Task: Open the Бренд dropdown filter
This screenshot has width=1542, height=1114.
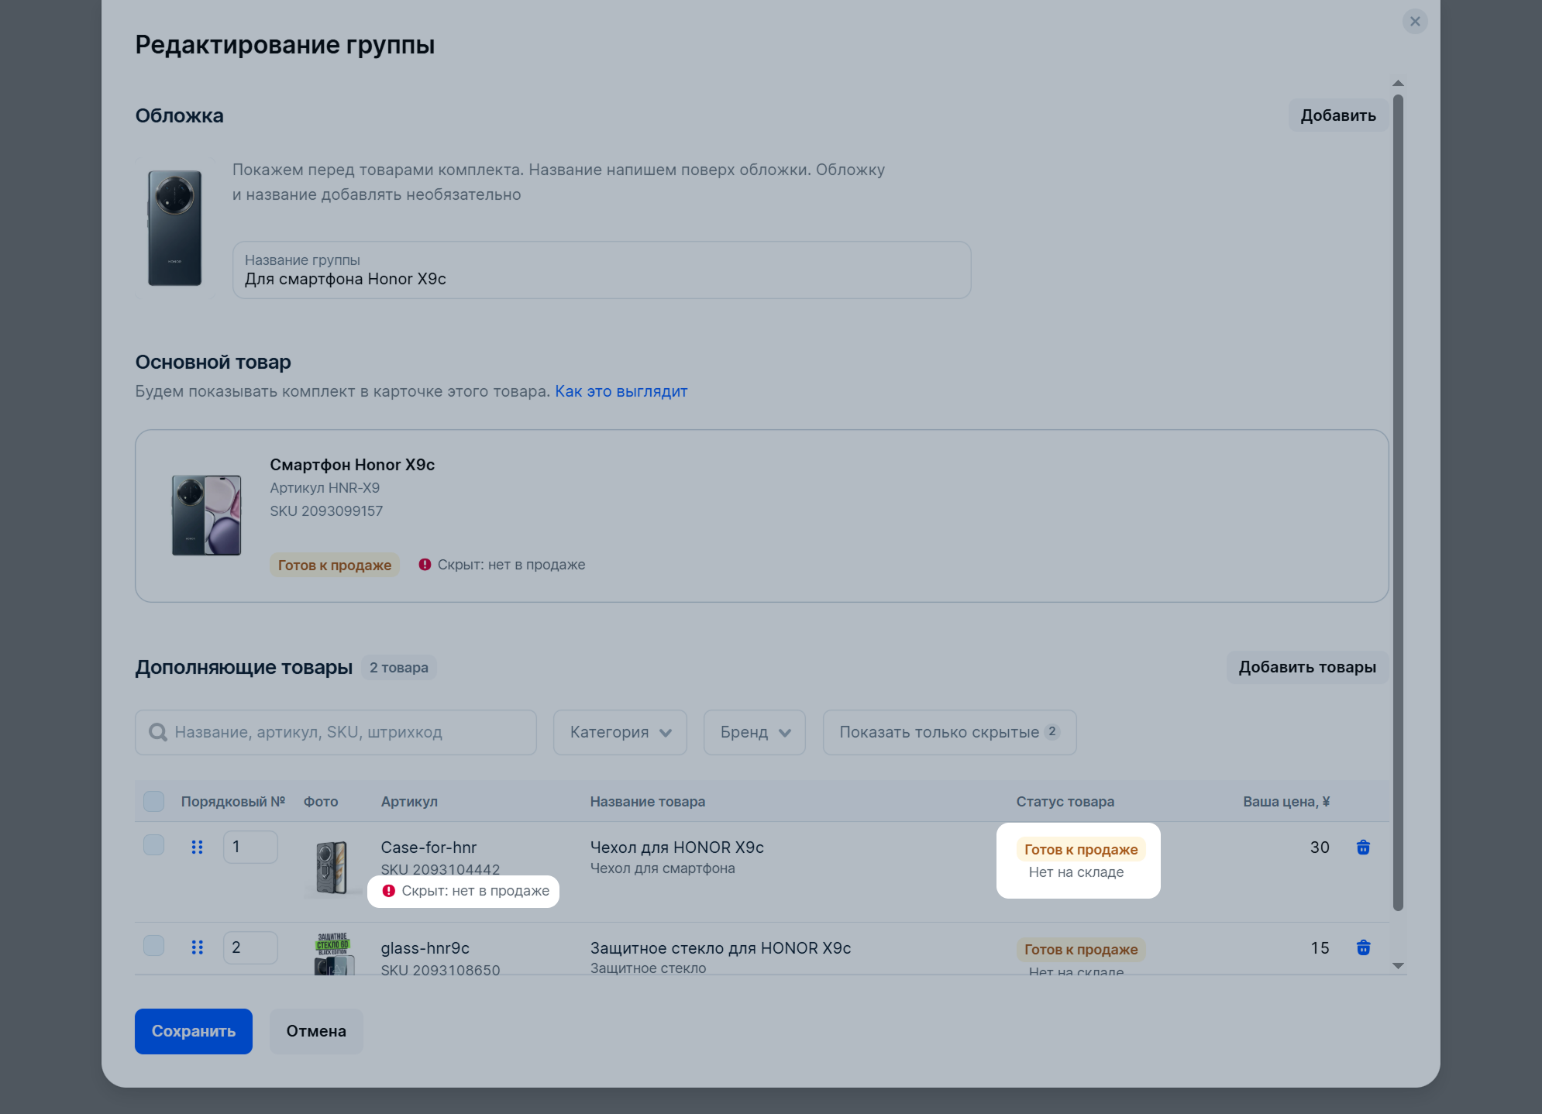Action: [754, 732]
